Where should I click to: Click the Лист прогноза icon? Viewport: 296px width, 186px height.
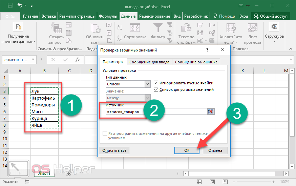[x=252, y=28]
